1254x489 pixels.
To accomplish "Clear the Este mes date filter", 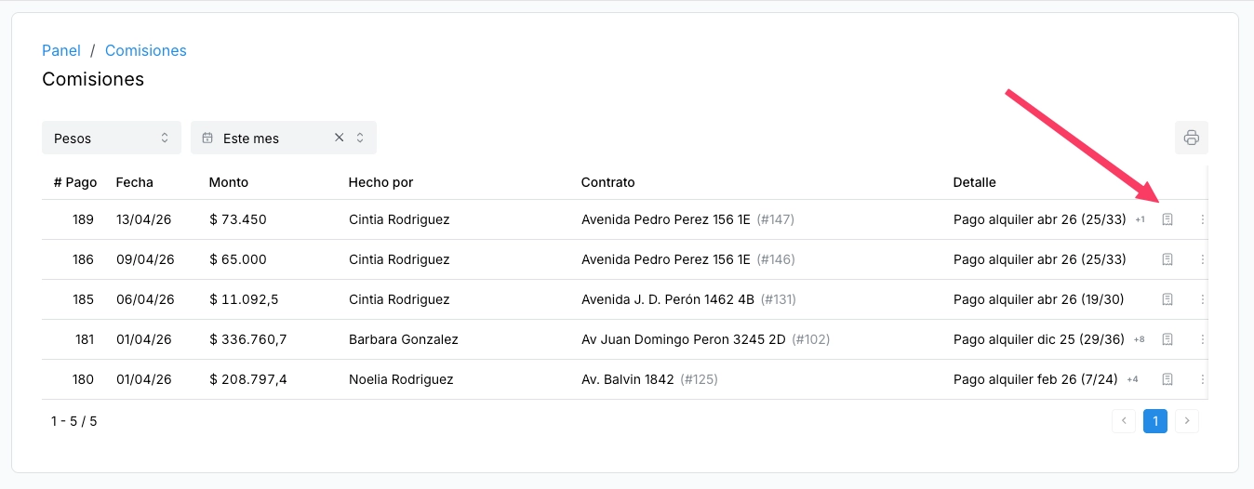I will (340, 138).
